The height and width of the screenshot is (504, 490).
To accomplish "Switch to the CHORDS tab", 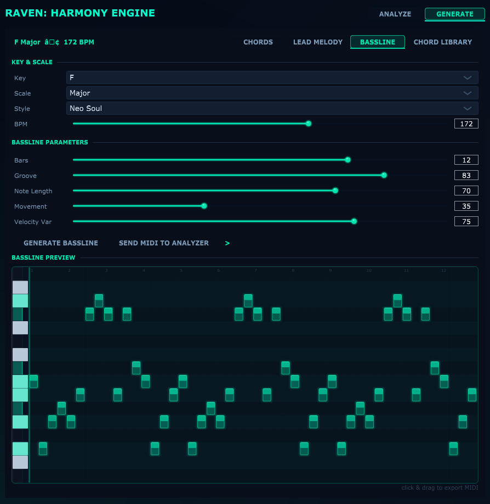I will tap(258, 42).
